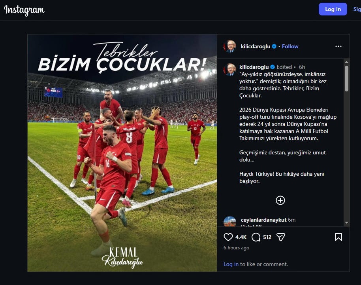
Task: Click the comments scrollbar up arrow
Action: click(346, 62)
